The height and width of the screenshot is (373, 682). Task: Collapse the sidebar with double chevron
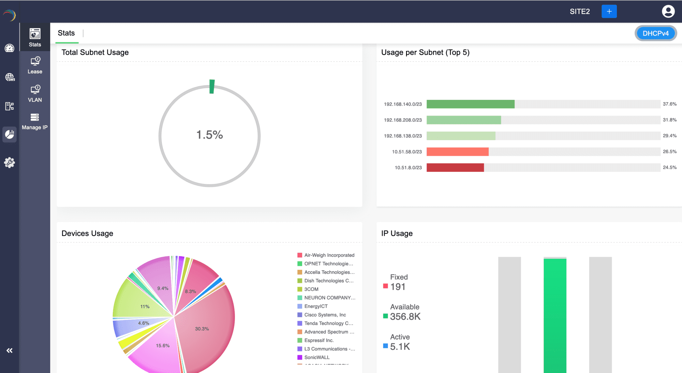tap(10, 350)
